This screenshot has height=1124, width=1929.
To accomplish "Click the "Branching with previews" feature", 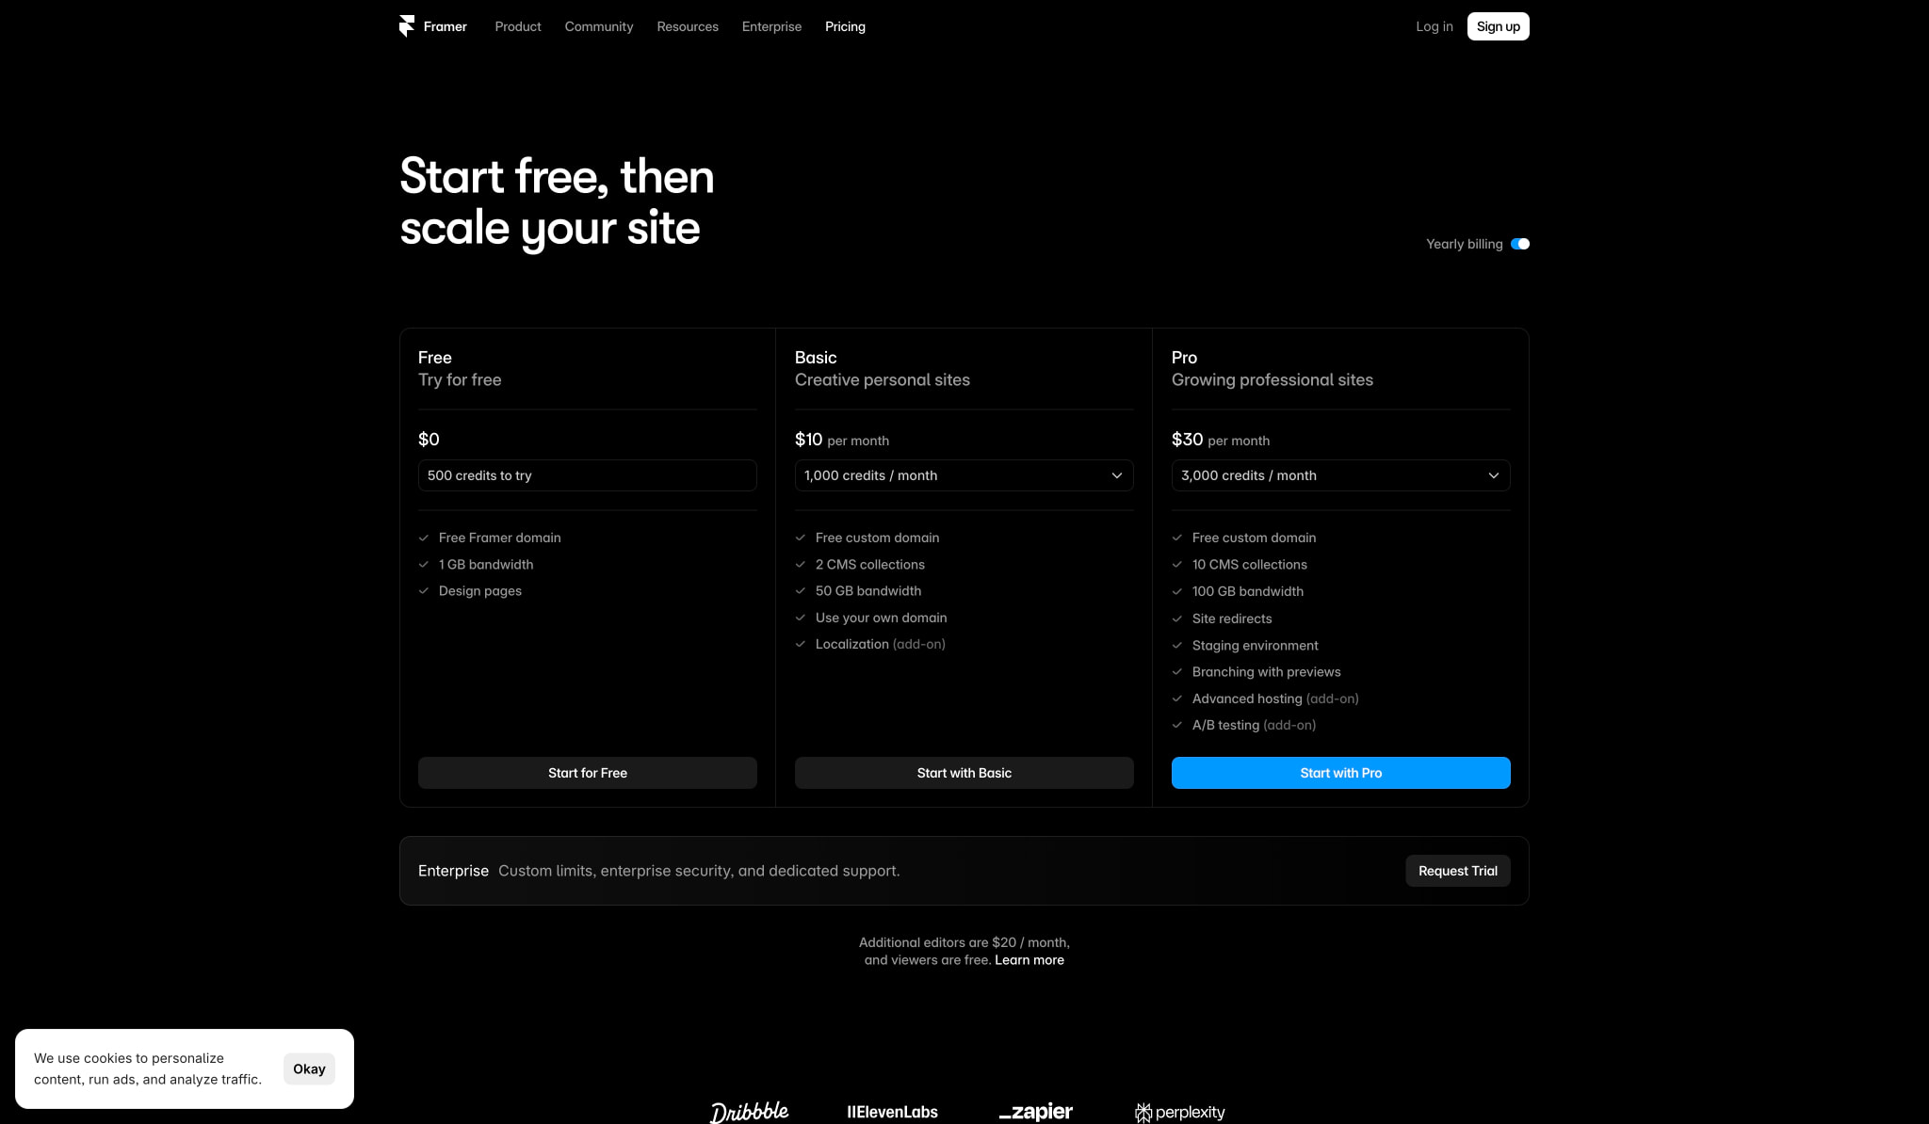I will click(1266, 671).
